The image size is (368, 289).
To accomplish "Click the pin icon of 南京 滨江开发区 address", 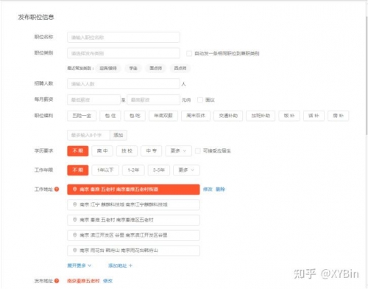I will (75, 235).
